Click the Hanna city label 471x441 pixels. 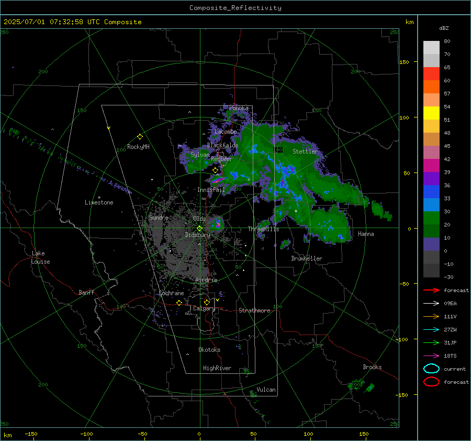pos(366,234)
